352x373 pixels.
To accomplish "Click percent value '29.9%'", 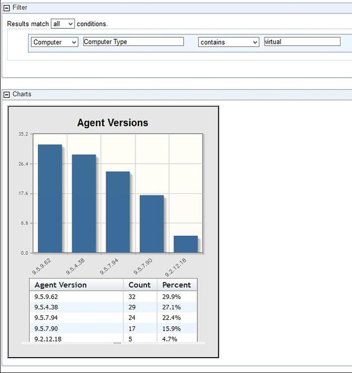I will (172, 296).
